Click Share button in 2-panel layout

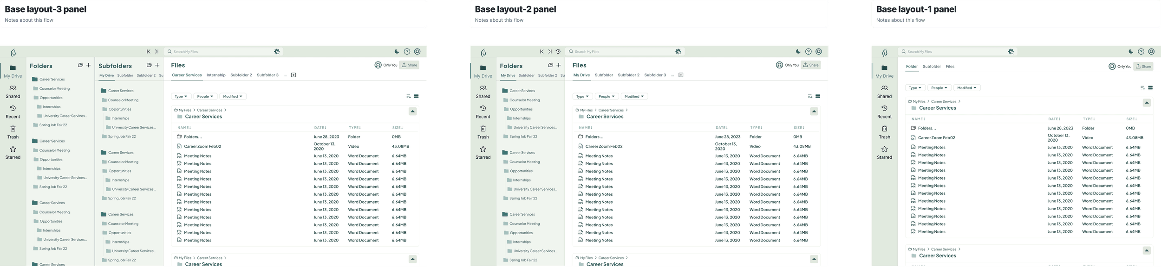coord(810,65)
